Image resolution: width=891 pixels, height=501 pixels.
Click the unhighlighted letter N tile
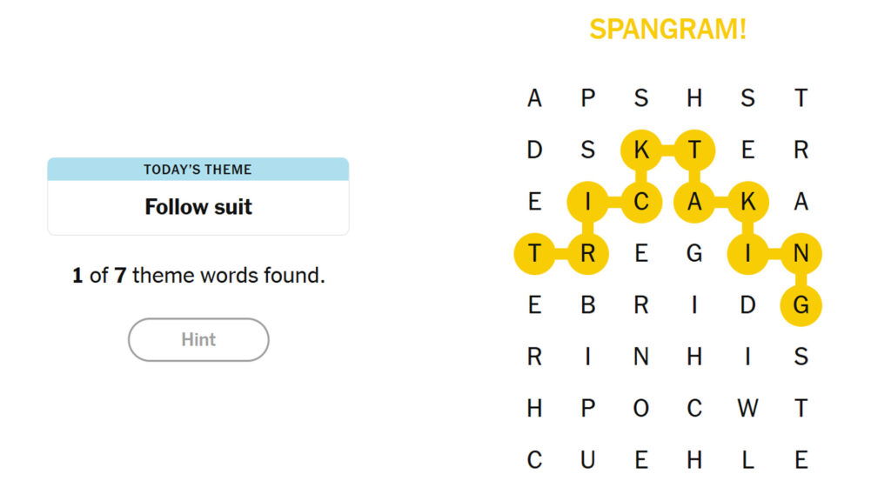pos(641,357)
